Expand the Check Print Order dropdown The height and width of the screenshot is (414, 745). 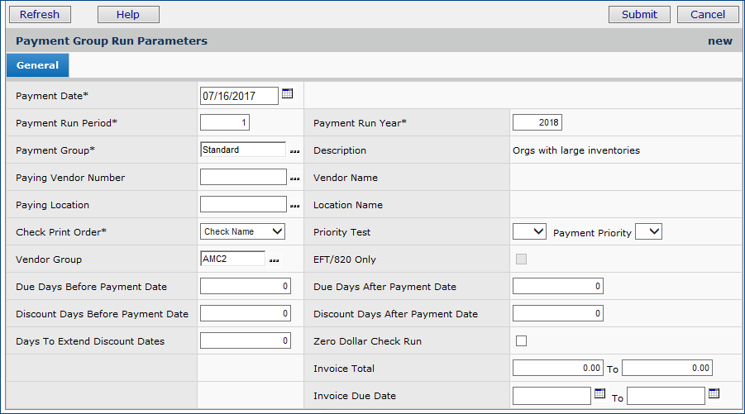(242, 232)
